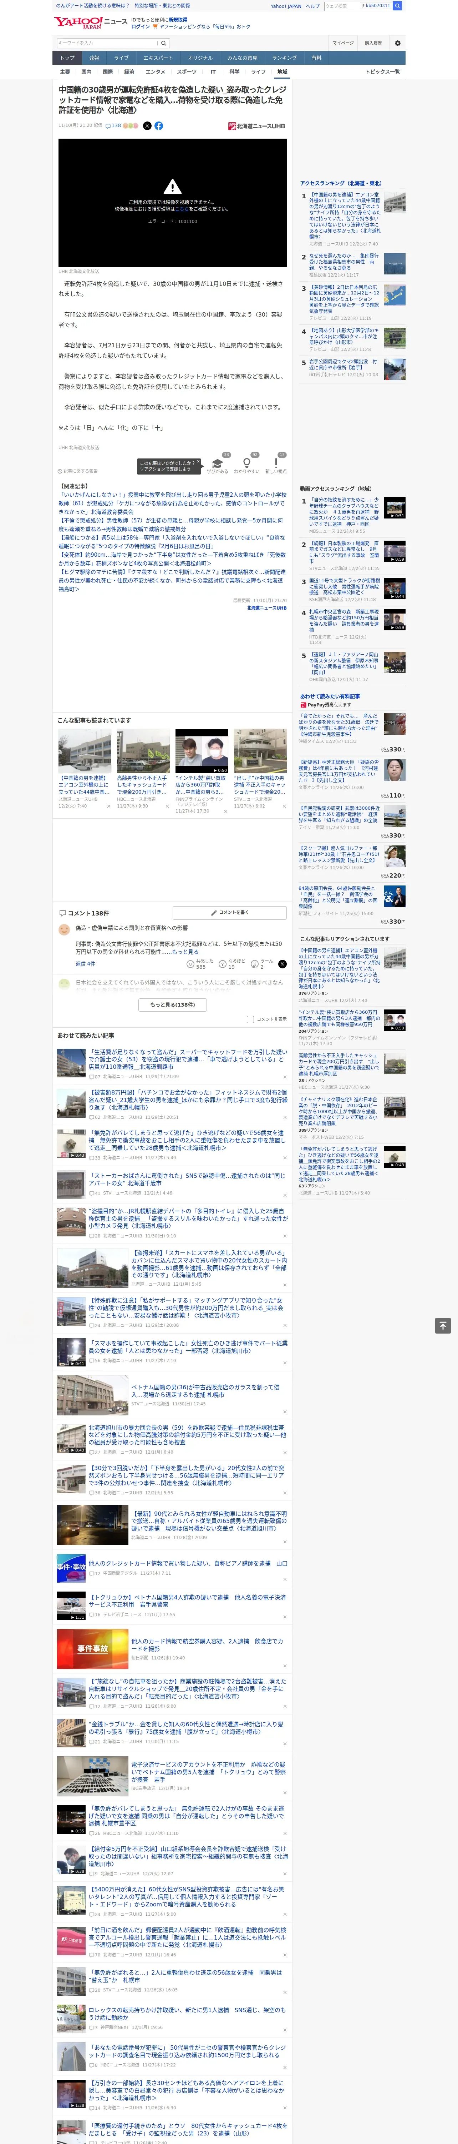Share the top comment on X
Screen dimensions: 458x2144
283,964
